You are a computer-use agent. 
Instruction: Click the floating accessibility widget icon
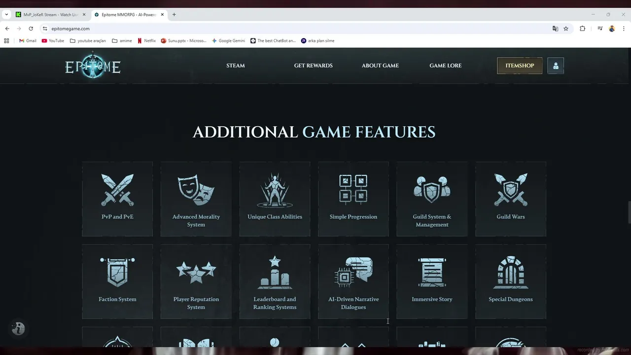pyautogui.click(x=18, y=328)
